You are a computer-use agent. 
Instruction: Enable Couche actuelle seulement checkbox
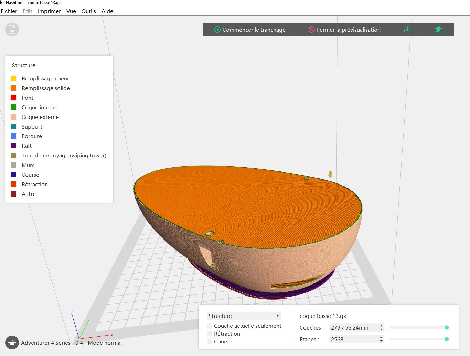click(x=210, y=326)
